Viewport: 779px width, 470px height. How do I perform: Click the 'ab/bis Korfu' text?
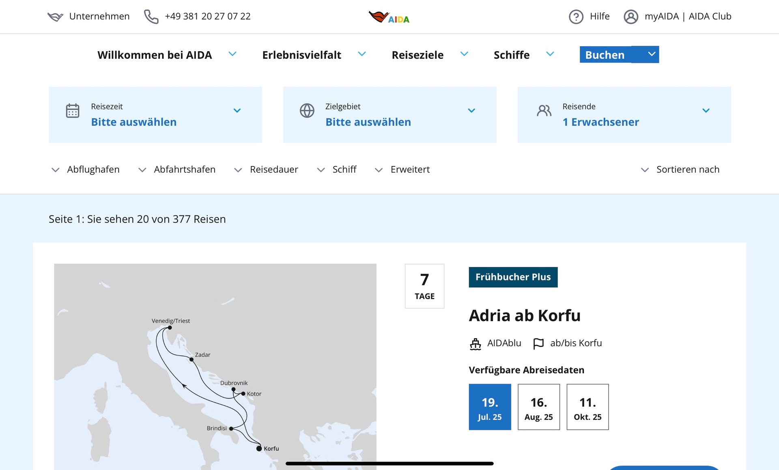[576, 343]
